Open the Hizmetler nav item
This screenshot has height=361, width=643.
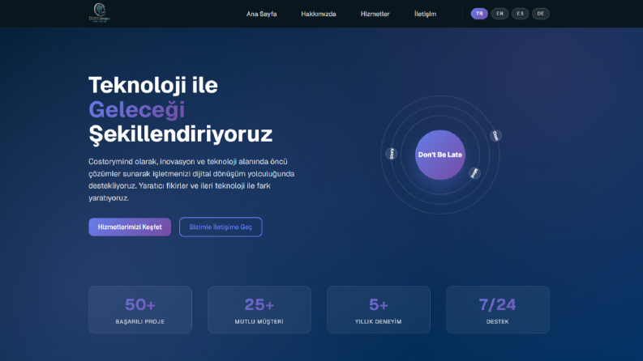[375, 14]
